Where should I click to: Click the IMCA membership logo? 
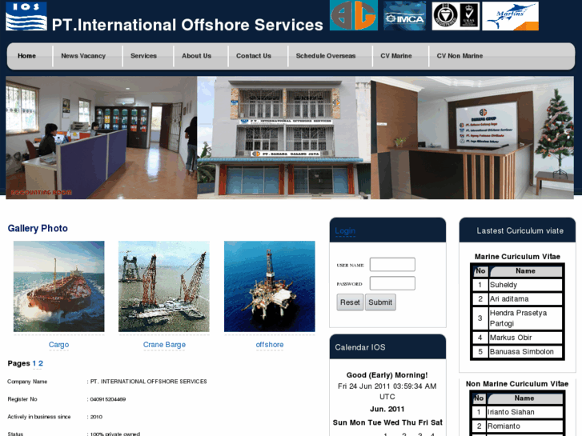tap(404, 15)
